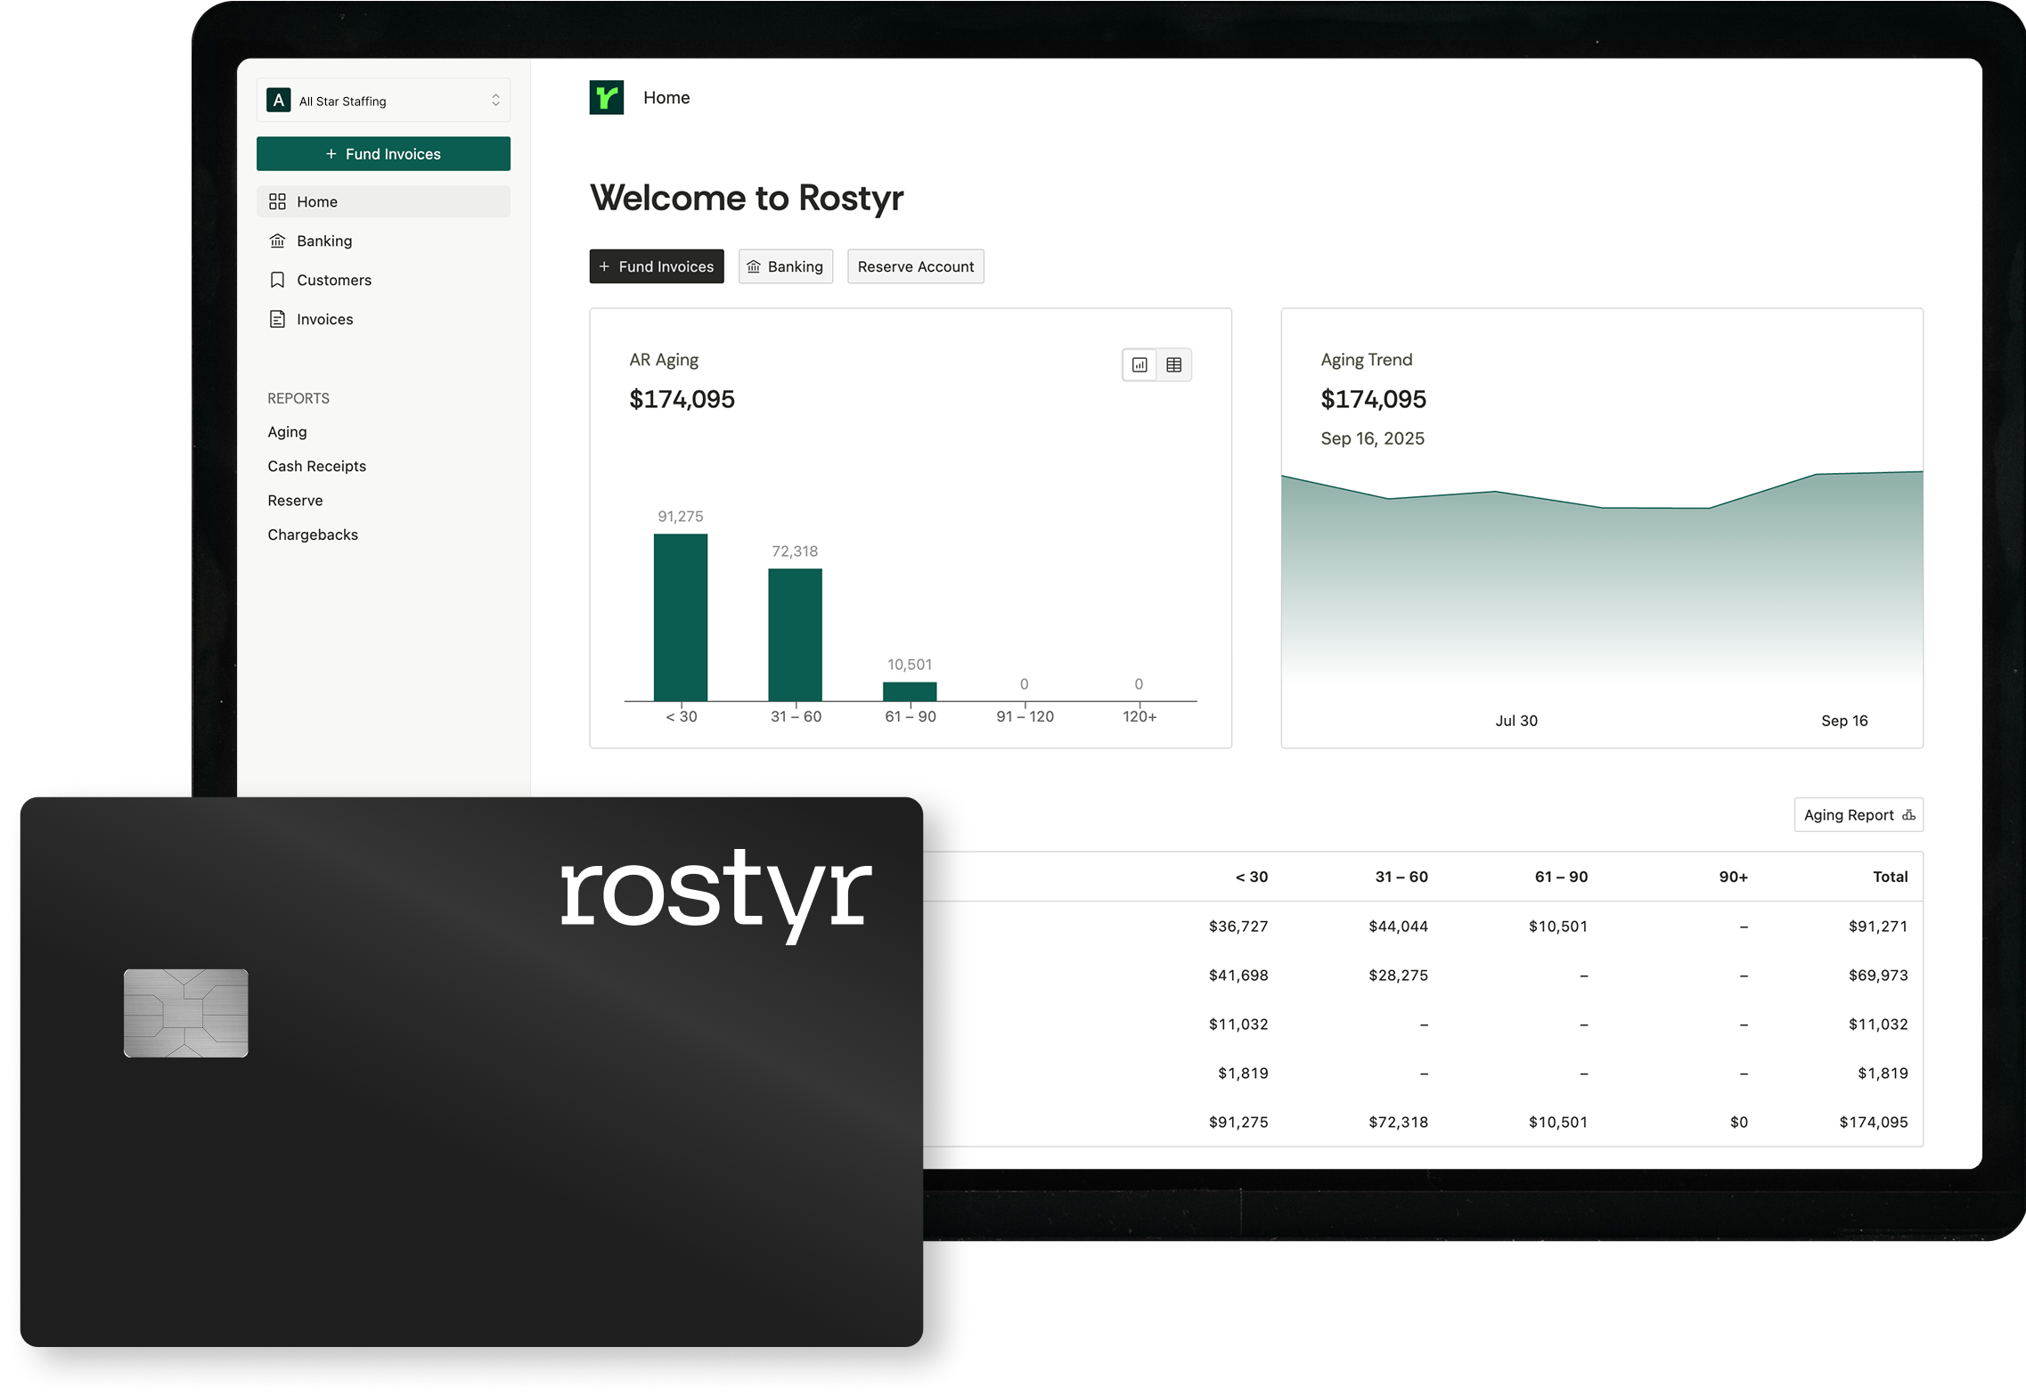The image size is (2026, 1396).
Task: Click the Reserve Account button
Action: [x=915, y=266]
